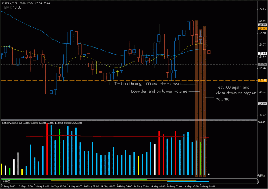Viewport: 268px width, 189px height.
Task: Click the tall green volume bar near 14 May 00:00
Action: tap(60, 152)
